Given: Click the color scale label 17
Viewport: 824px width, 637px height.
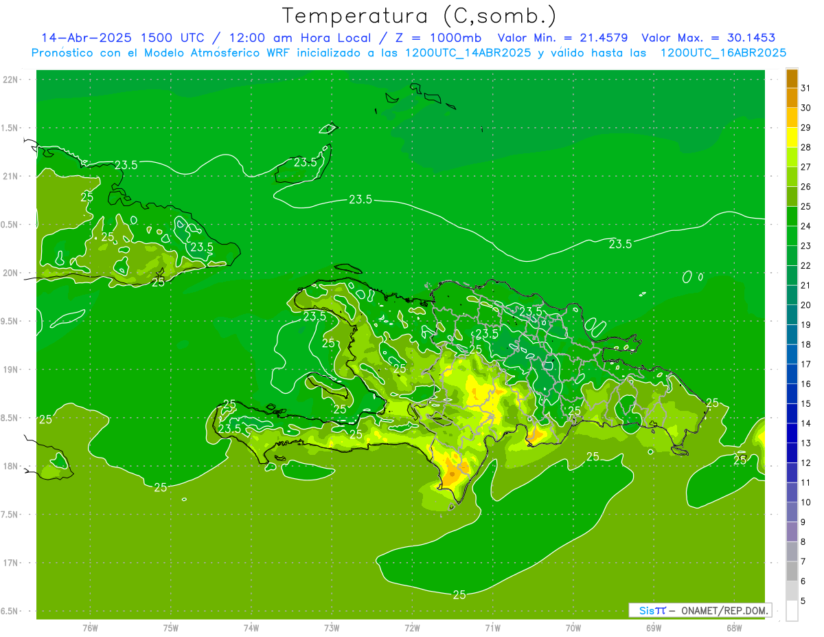Looking at the screenshot, I should coord(805,364).
